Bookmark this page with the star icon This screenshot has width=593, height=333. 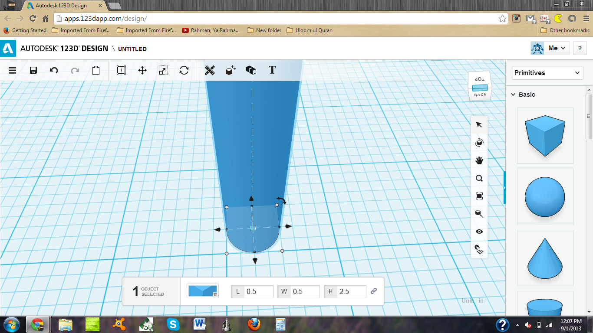coord(502,18)
